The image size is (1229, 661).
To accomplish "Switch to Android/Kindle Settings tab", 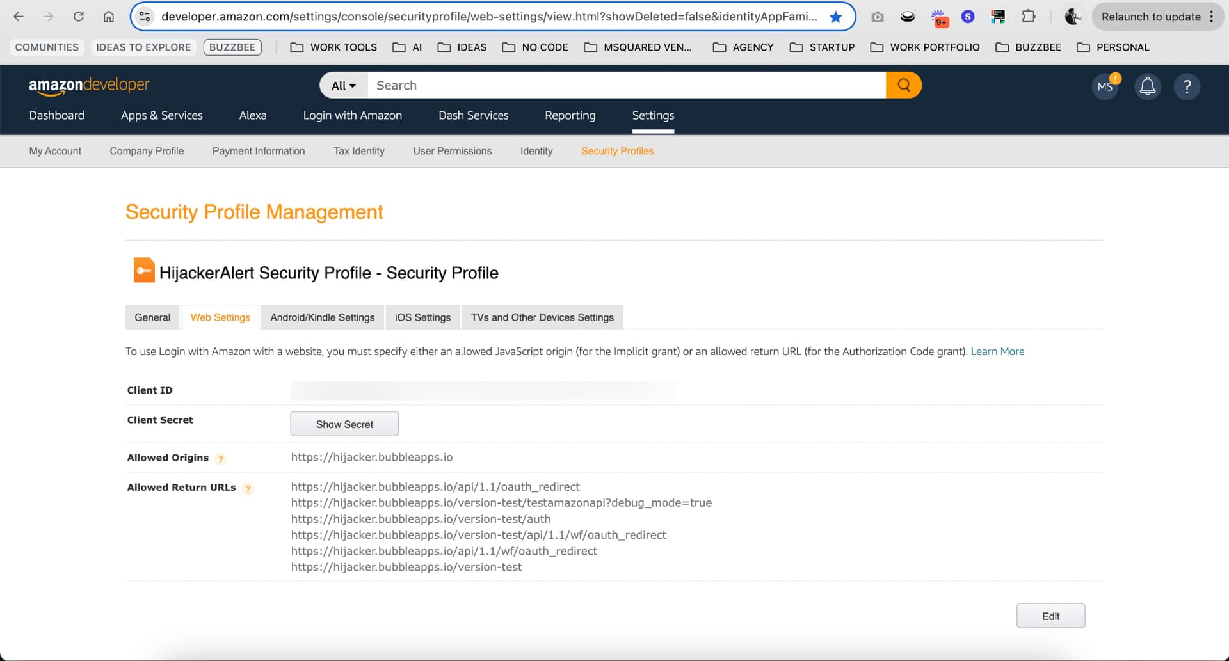I will pyautogui.click(x=323, y=317).
